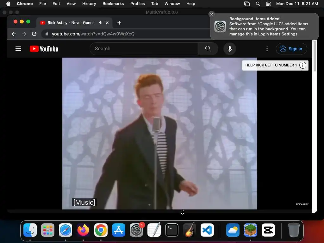The image size is (324, 243).
Task: Click the MultiCraft 2.0.6 window title bar
Action: [162, 12]
